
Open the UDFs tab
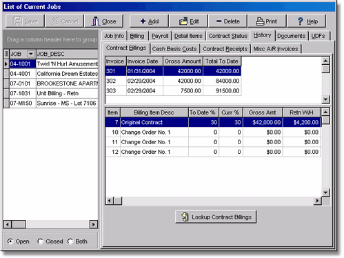tap(318, 36)
